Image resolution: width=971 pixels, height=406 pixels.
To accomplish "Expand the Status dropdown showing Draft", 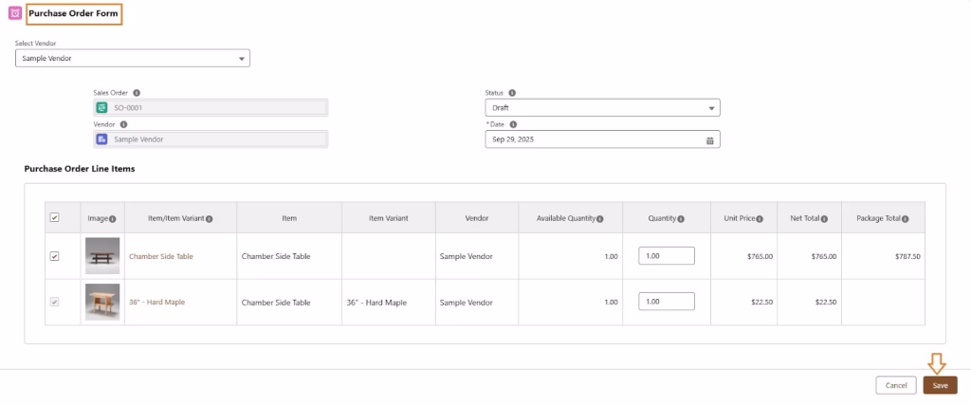I will pyautogui.click(x=602, y=108).
